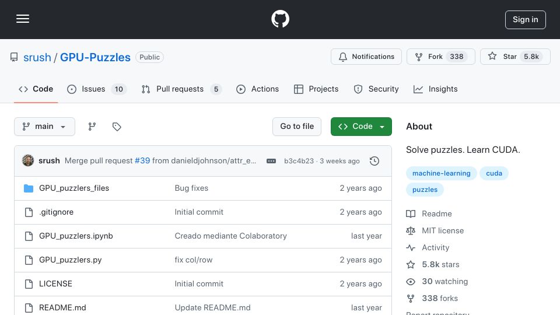Star the repository

[x=515, y=57]
